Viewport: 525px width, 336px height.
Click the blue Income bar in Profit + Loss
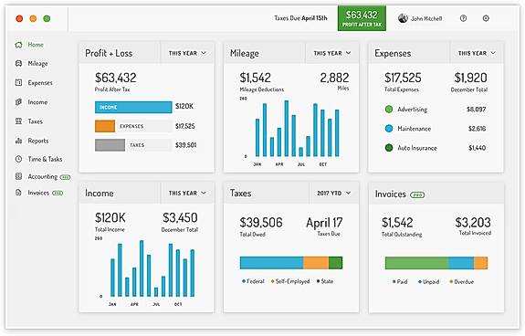133,107
